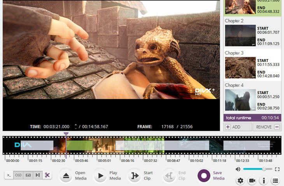Click the current time field 00:03:21.000
Image resolution: width=284 pixels, height=186 pixels.
(56, 126)
